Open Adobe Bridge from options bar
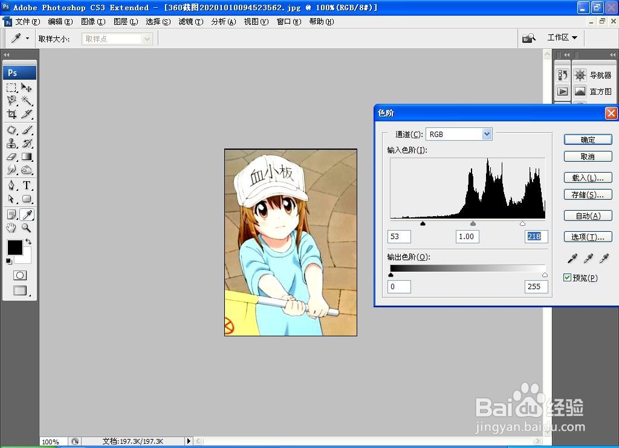Viewport: 619px width, 448px height. point(528,38)
